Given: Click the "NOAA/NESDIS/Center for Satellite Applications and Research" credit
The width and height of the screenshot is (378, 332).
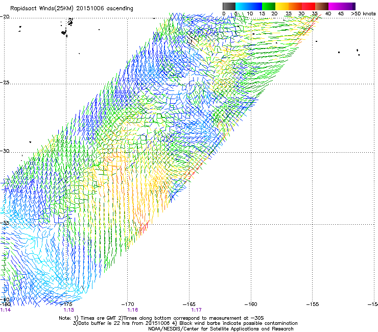Looking at the screenshot, I should 221,329.
